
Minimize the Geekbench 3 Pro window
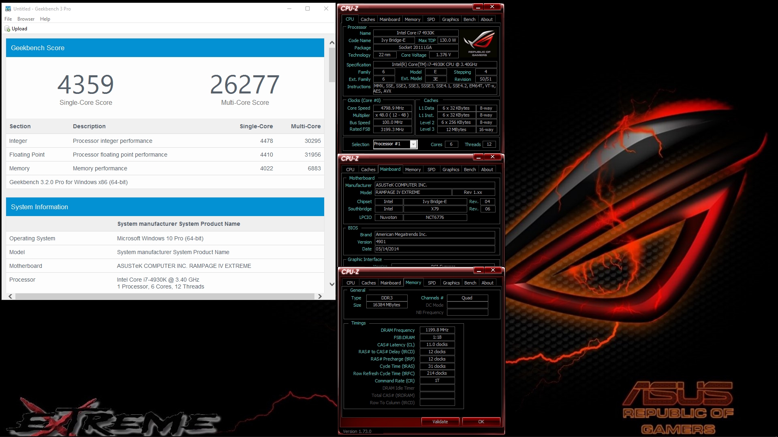[x=290, y=8]
